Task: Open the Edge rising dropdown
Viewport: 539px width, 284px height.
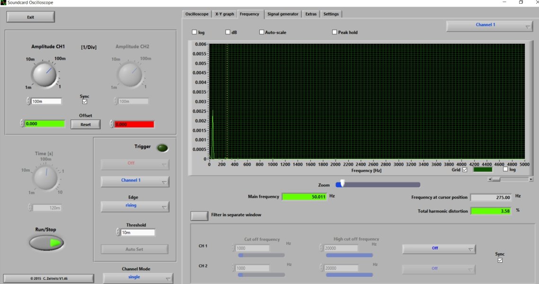Action: point(135,207)
